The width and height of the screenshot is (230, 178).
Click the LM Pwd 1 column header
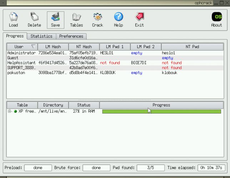pos(115,47)
